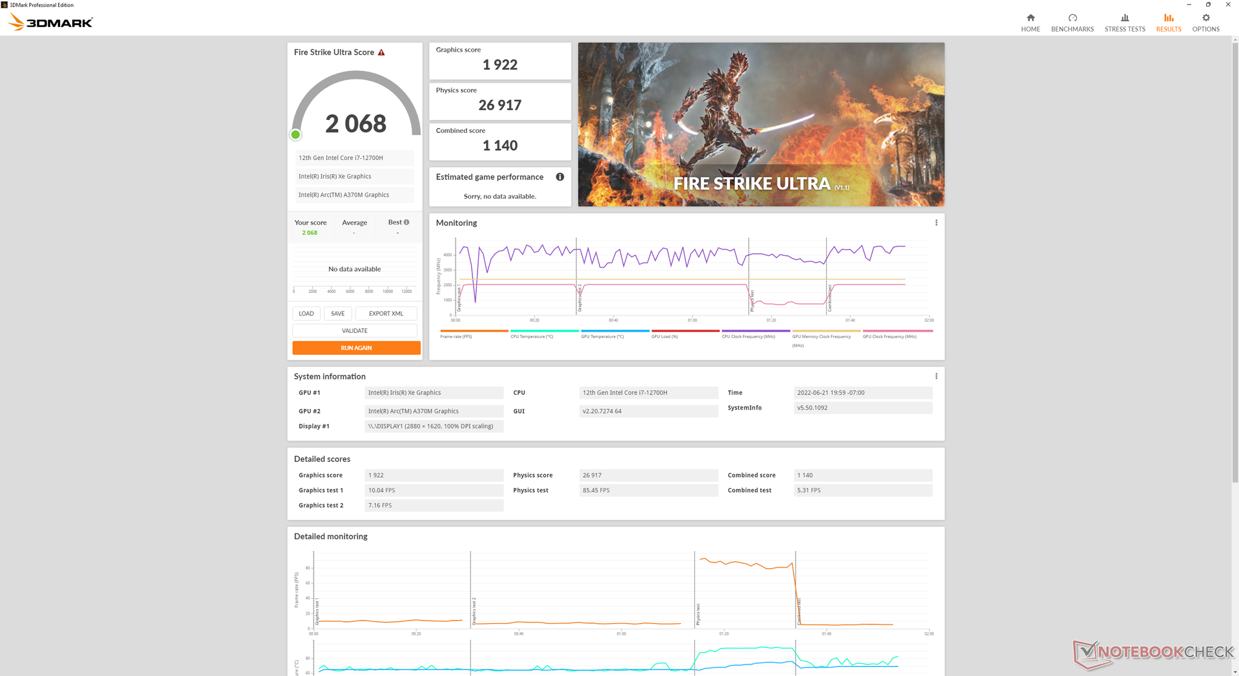The height and width of the screenshot is (676, 1239).
Task: Click the 3DMark app icon in the title bar
Action: [x=5, y=5]
